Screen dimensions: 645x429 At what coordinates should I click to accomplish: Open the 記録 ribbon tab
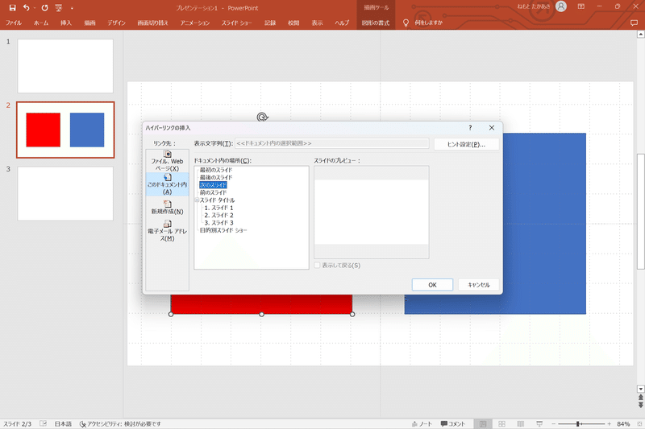[x=270, y=23]
